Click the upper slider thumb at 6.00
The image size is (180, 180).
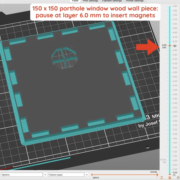click(170, 46)
